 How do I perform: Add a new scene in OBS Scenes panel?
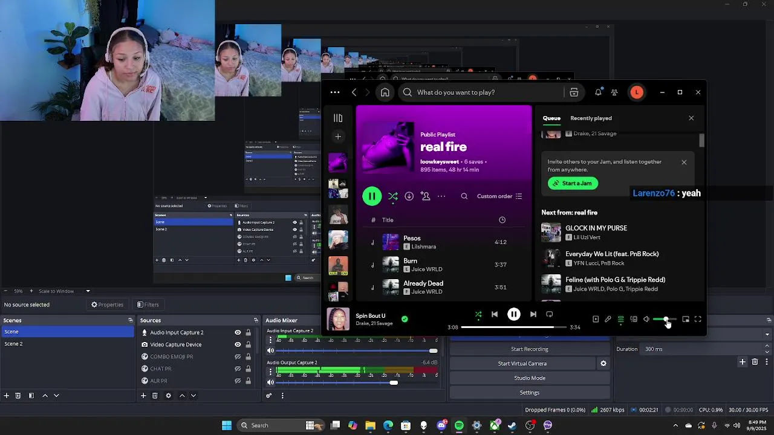pyautogui.click(x=7, y=396)
